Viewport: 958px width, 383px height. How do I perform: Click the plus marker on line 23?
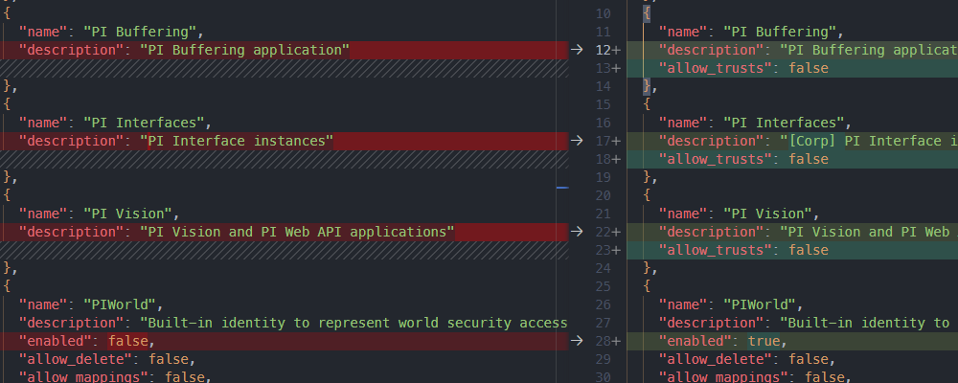pos(616,250)
